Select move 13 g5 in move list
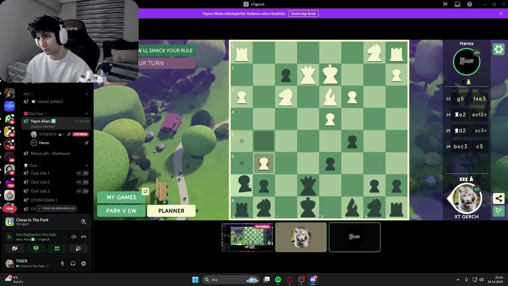Image resolution: width=508 pixels, height=286 pixels. [460, 99]
